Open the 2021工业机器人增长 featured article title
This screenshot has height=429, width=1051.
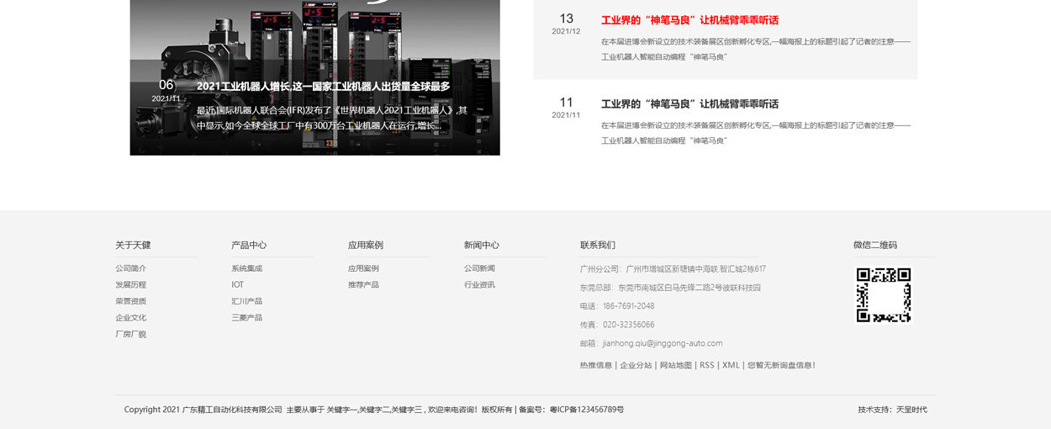tap(324, 86)
